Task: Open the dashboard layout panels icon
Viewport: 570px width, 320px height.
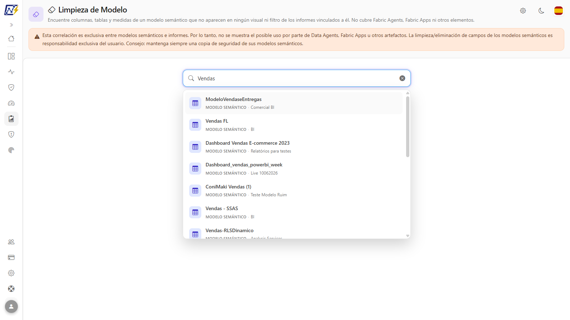Action: (x=11, y=56)
